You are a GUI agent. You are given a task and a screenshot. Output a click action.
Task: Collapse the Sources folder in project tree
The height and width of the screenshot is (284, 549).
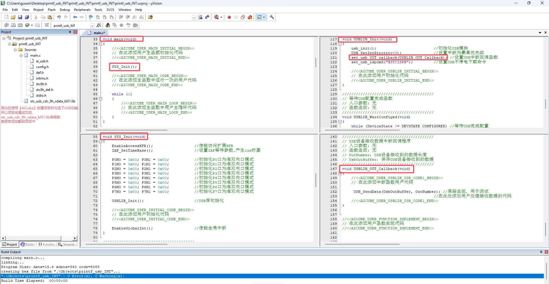tap(15, 50)
